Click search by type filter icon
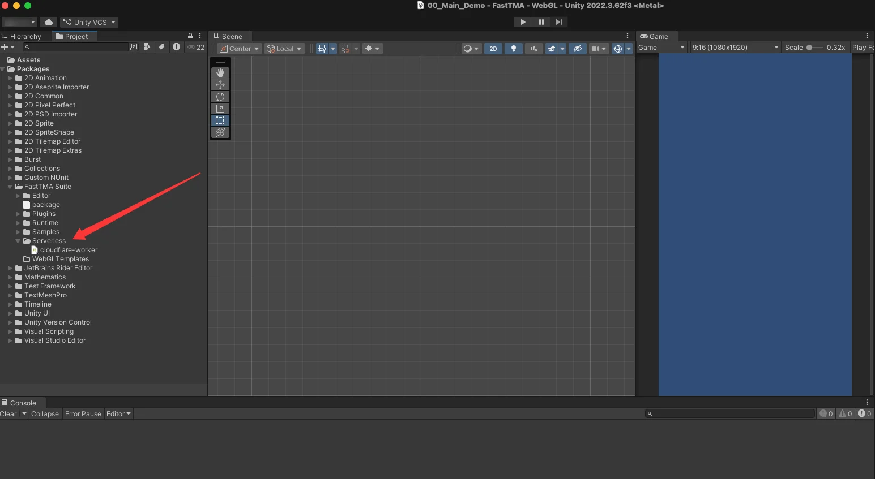The height and width of the screenshot is (479, 875). 147,47
